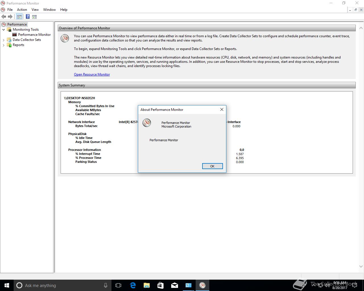This screenshot has height=291, width=364.
Task: Select Monitoring Tools in the tree
Action: (x=26, y=30)
